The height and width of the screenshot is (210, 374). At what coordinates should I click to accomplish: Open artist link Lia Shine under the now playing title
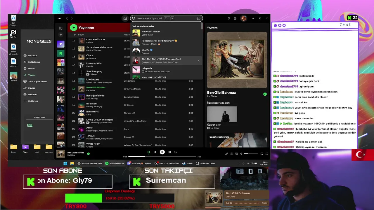click(212, 96)
